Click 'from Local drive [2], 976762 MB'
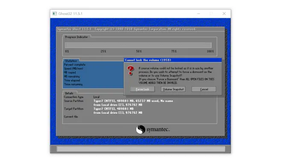This screenshot has width=282, height=161. [x=118, y=105]
